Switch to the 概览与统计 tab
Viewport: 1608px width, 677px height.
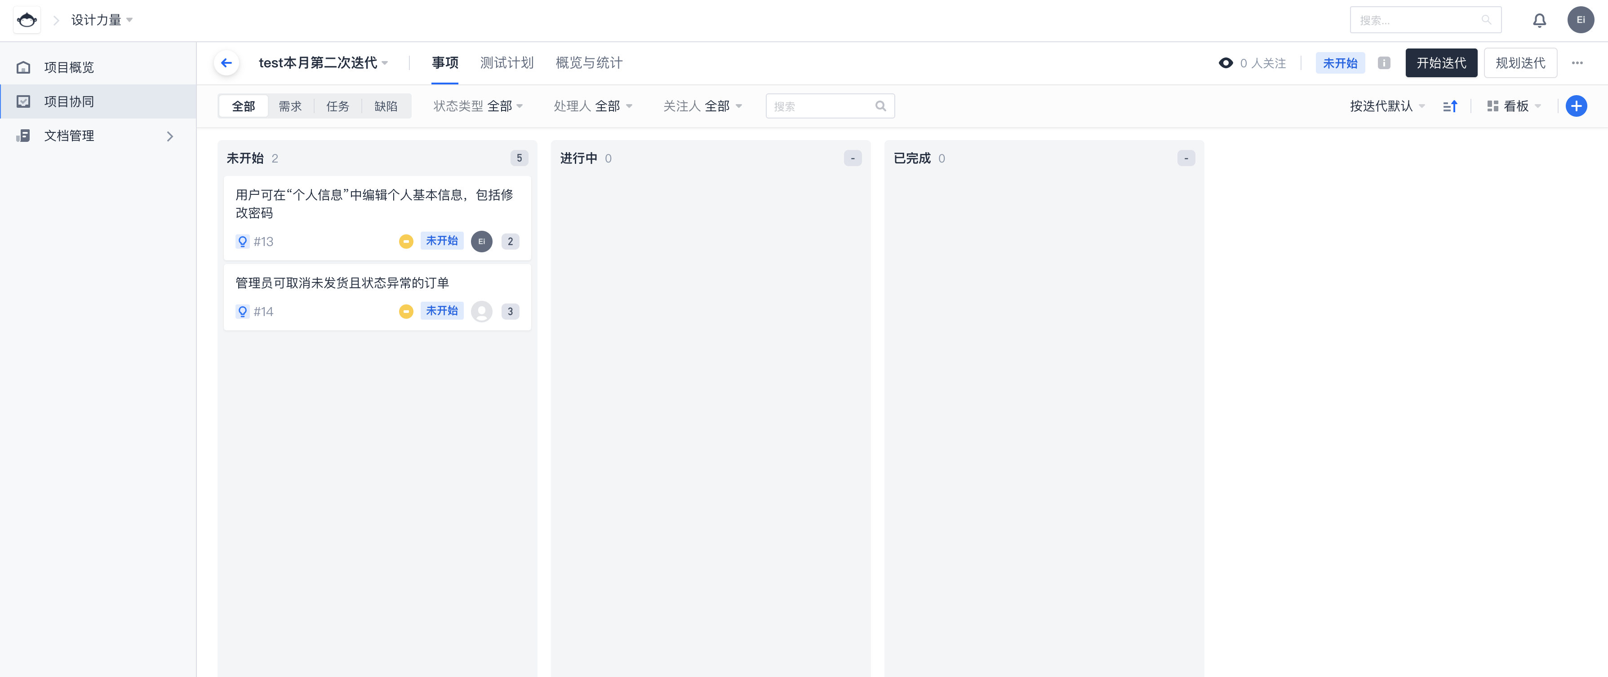pyautogui.click(x=589, y=63)
